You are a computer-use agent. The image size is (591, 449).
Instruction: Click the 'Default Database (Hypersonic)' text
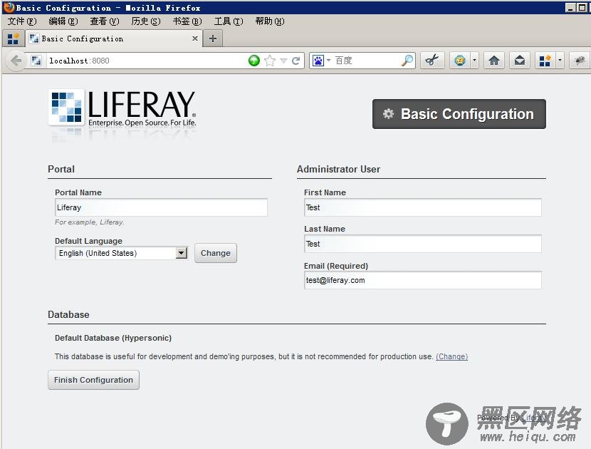click(x=113, y=338)
